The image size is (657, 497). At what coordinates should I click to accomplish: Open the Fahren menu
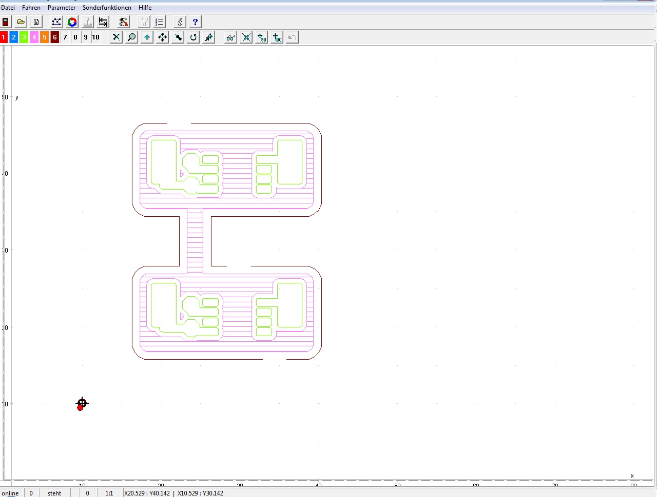click(31, 8)
